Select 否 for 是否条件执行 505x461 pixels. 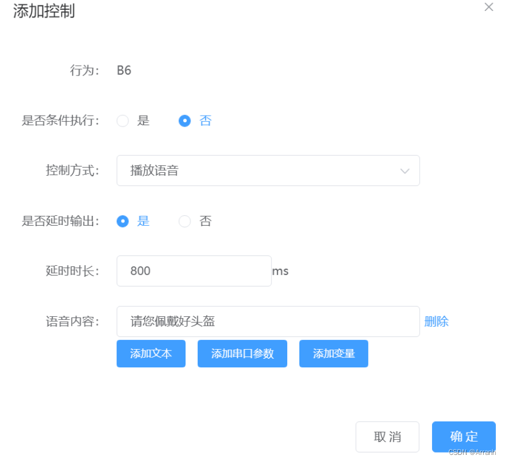184,120
